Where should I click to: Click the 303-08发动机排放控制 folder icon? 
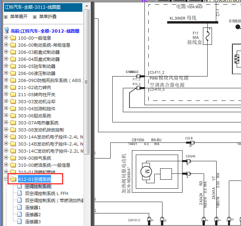pos(13,130)
